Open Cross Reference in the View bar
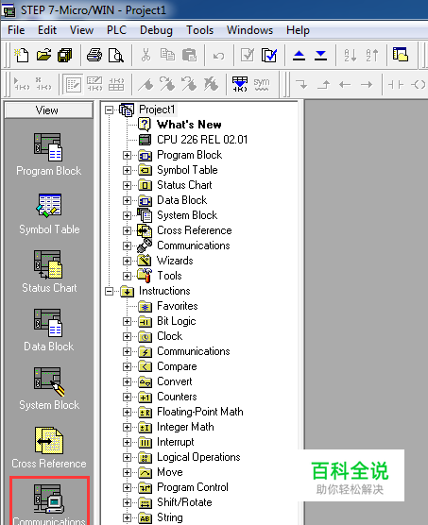The image size is (428, 525). (x=49, y=448)
